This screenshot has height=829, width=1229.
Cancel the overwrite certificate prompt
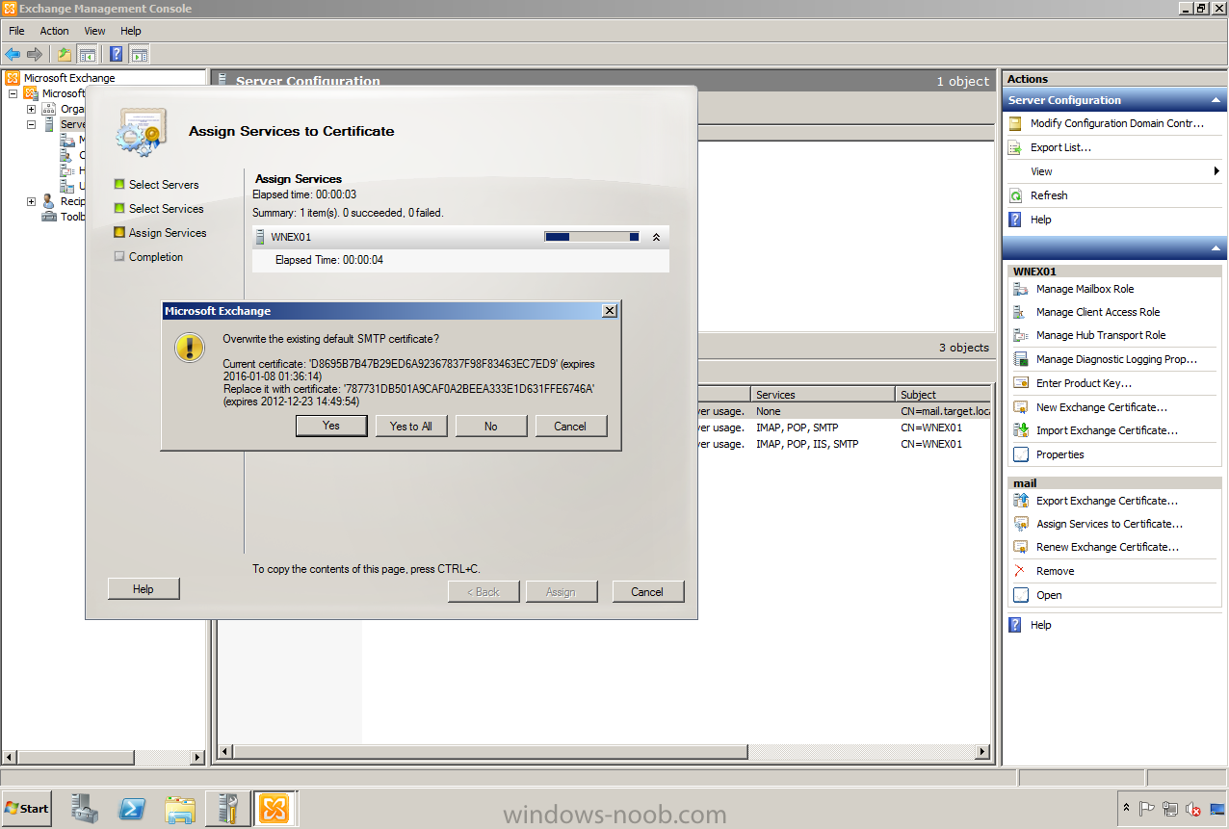570,426
